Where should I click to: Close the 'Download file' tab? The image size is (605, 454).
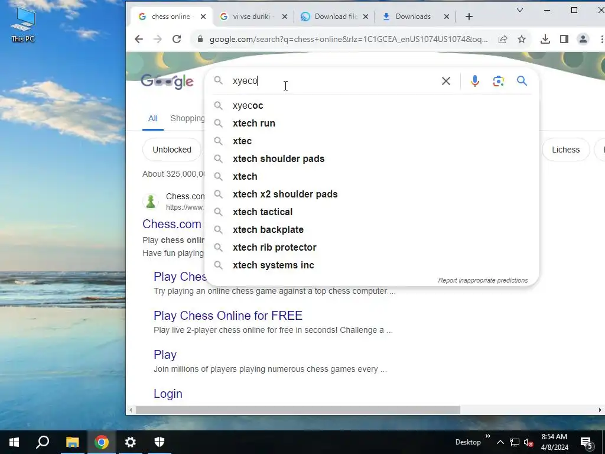point(366,17)
